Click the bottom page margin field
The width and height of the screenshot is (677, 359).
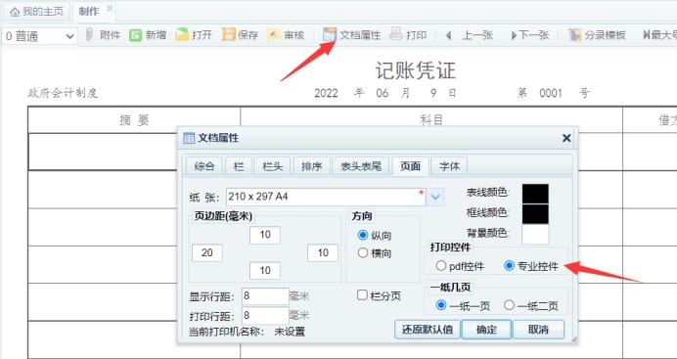pyautogui.click(x=265, y=271)
